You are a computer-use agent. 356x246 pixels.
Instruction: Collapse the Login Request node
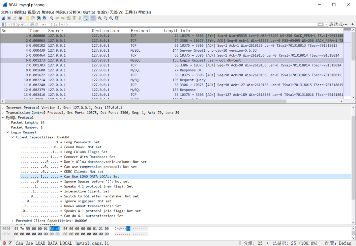pos(8,132)
